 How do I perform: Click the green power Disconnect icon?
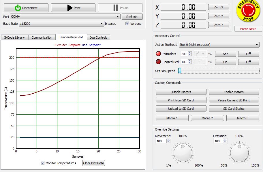point(18,8)
